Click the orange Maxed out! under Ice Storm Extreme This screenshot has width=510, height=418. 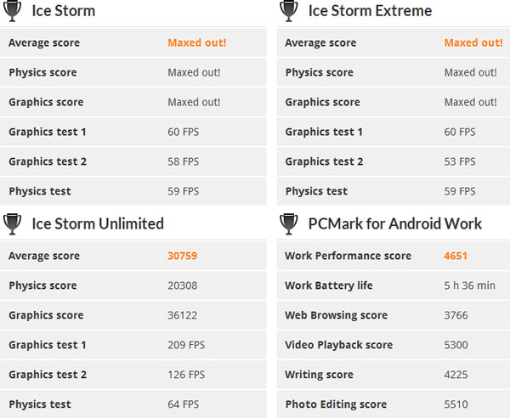click(473, 42)
